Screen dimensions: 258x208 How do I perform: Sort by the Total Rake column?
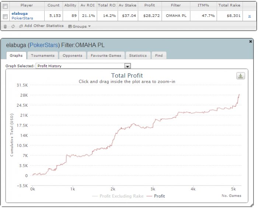pyautogui.click(x=229, y=5)
